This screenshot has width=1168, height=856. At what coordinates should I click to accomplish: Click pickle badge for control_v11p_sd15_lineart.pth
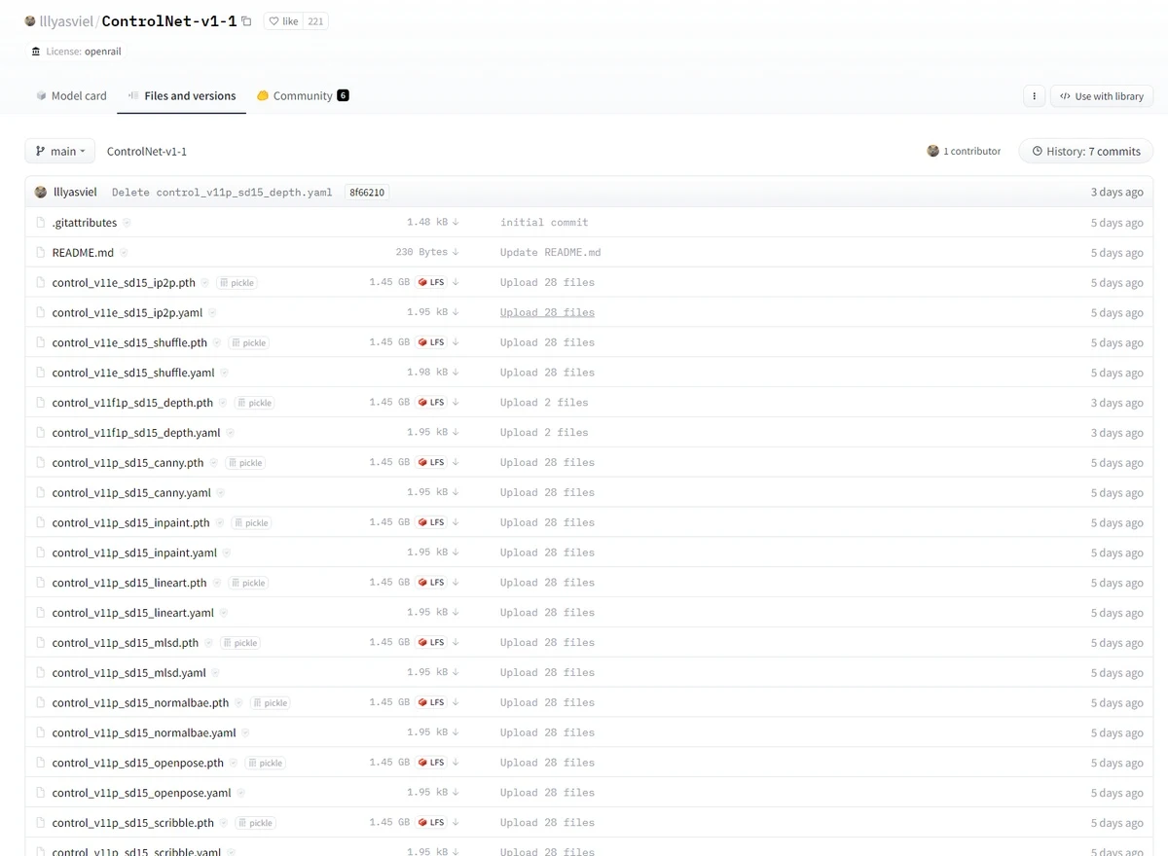click(x=248, y=583)
